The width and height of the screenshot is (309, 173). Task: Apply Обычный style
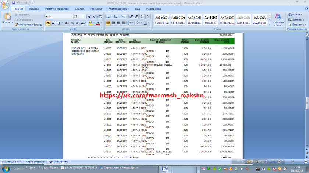162,20
